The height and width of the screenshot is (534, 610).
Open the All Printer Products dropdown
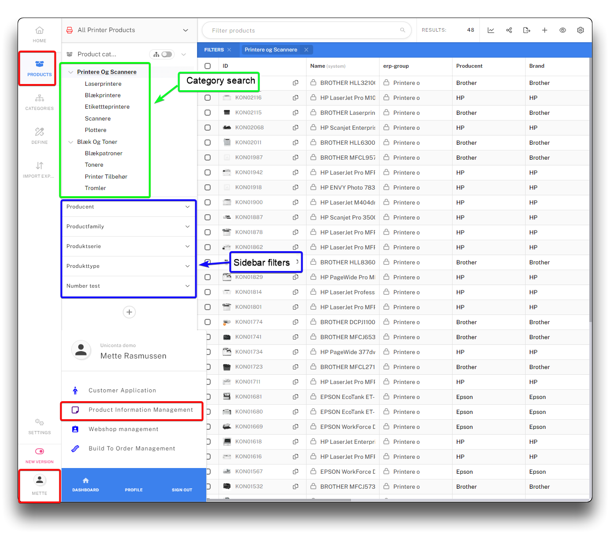(186, 30)
